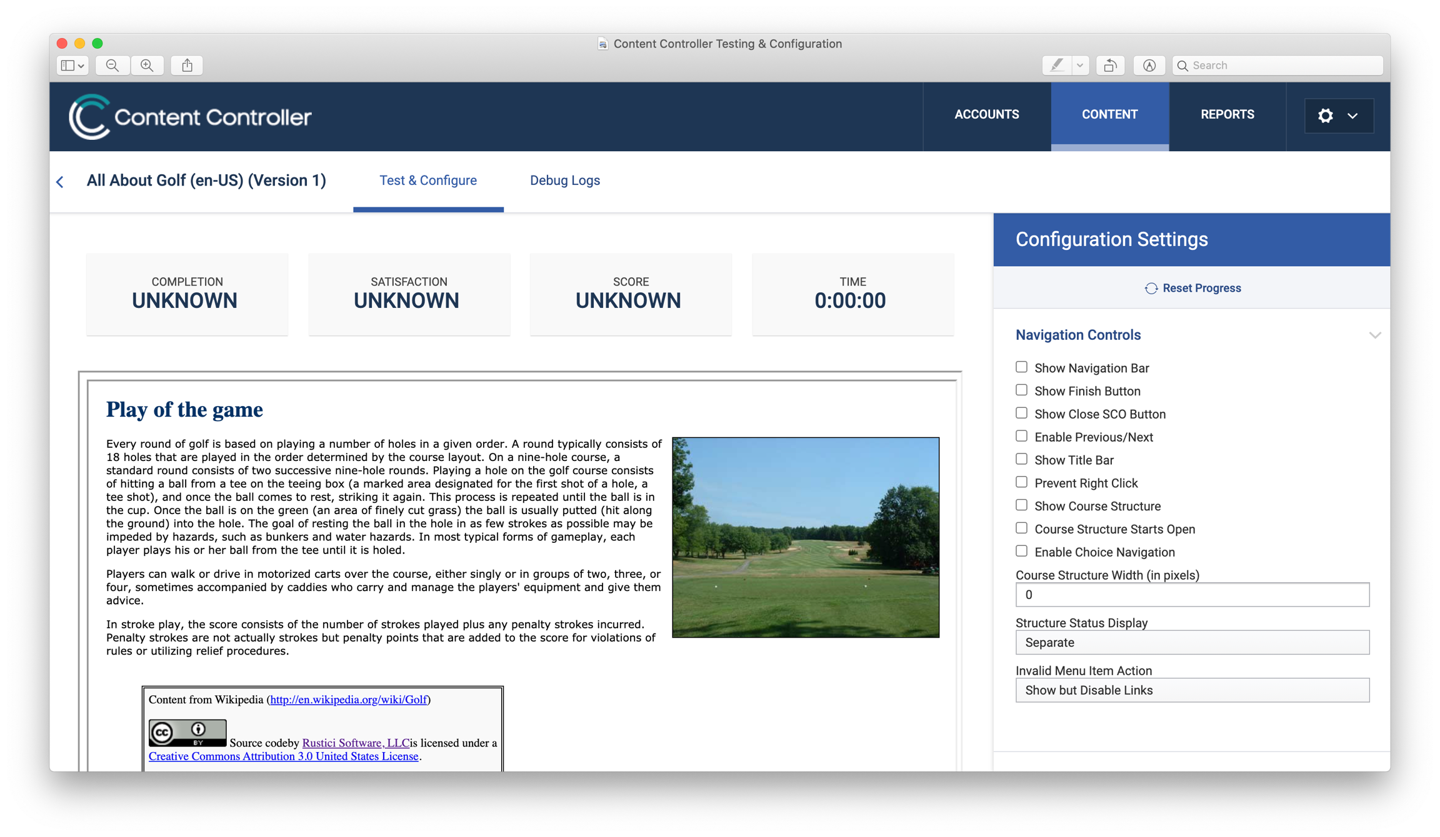This screenshot has height=837, width=1440.
Task: Click the All About Golf course title
Action: (x=206, y=181)
